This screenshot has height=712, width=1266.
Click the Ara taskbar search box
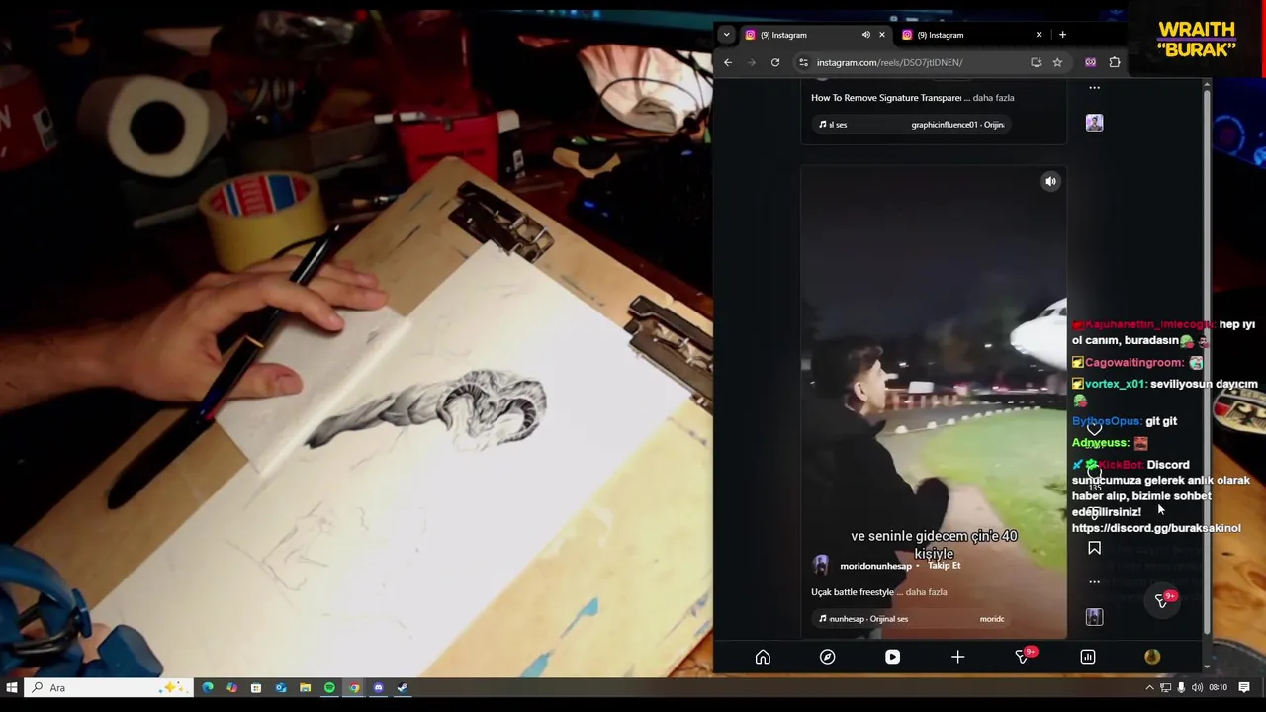coord(107,687)
